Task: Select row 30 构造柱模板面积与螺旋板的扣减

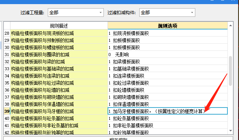Action: [x=59, y=47]
